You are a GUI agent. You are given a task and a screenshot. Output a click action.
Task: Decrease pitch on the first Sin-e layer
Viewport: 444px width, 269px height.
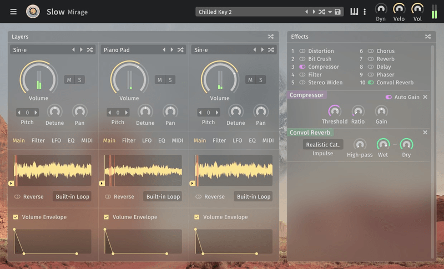coord(19,113)
